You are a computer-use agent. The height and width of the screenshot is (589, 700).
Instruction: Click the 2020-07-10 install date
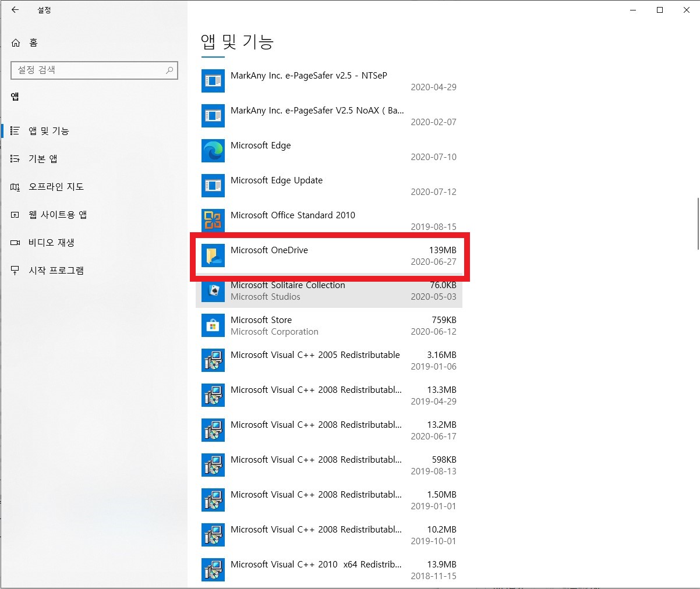(x=434, y=157)
